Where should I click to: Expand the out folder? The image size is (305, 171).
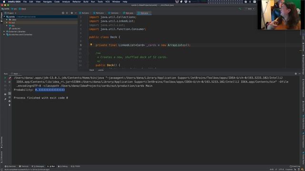7,23
